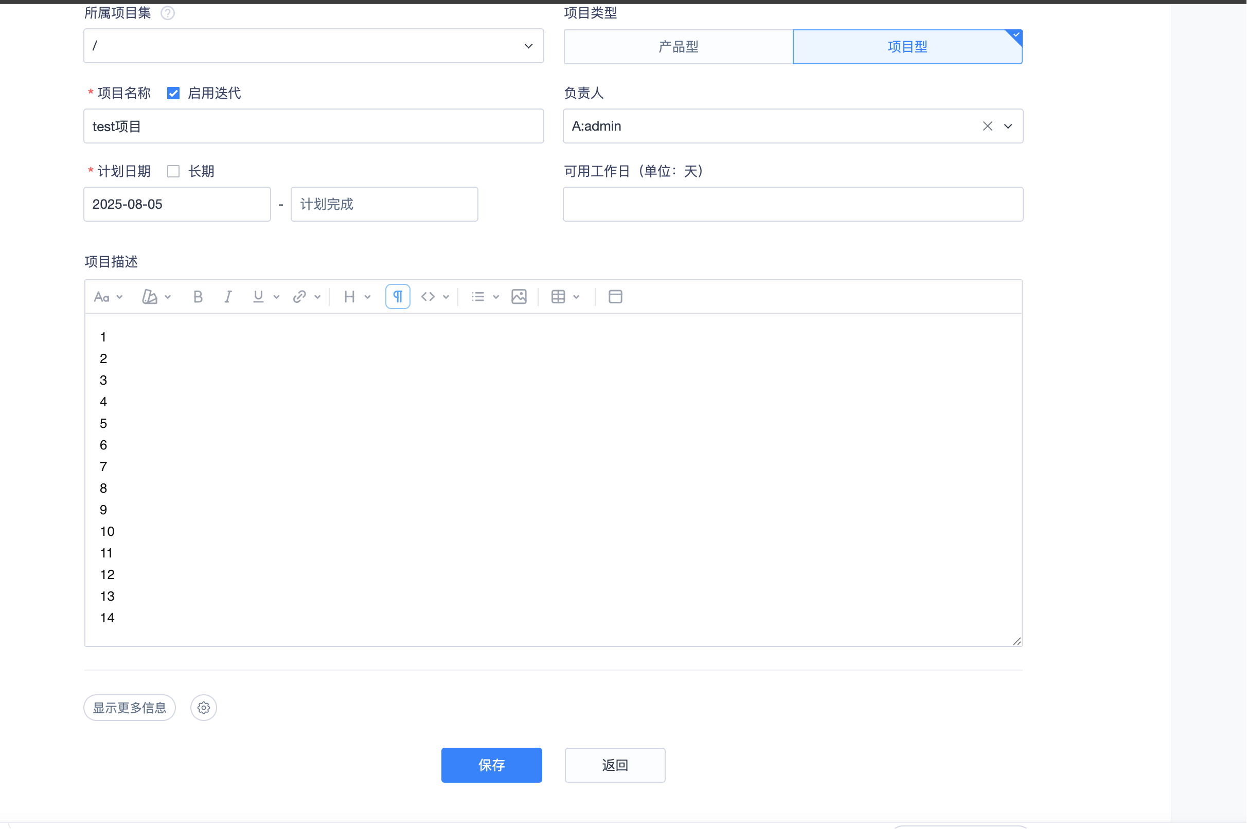The image size is (1247, 829).
Task: Click the 保存 button
Action: tap(491, 765)
